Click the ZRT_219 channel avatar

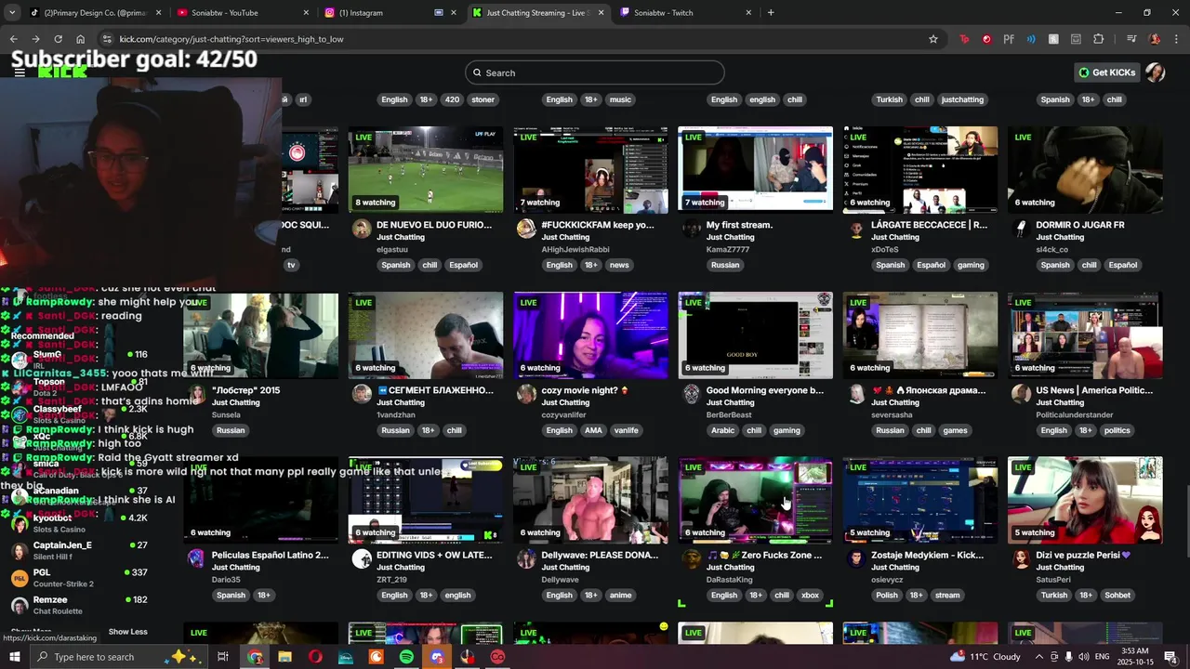[362, 559]
